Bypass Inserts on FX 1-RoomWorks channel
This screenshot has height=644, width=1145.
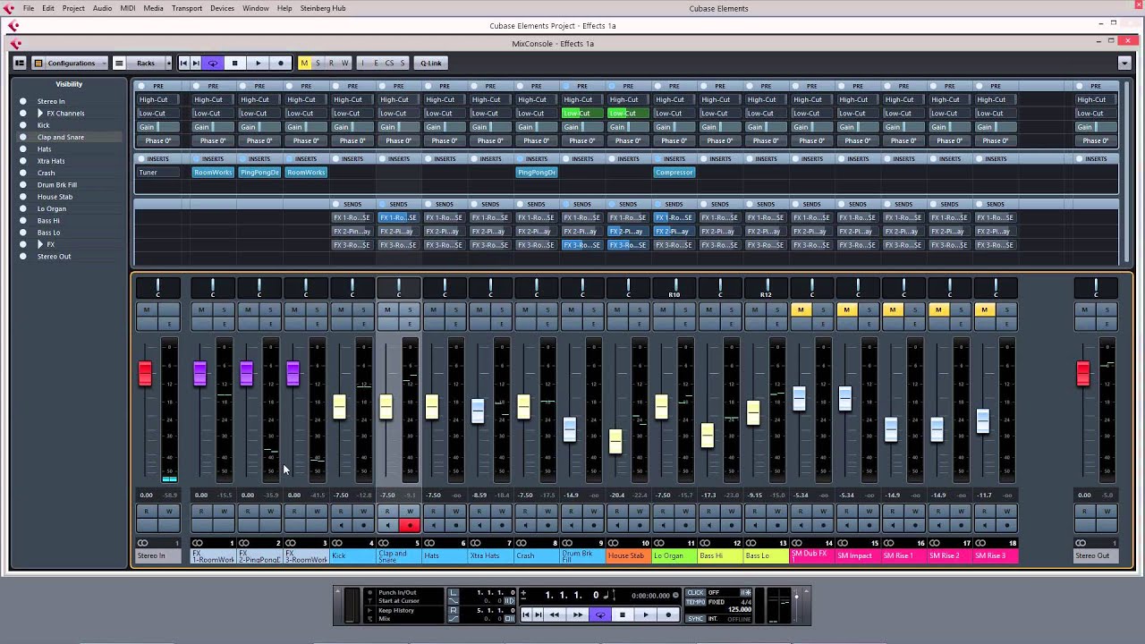196,158
